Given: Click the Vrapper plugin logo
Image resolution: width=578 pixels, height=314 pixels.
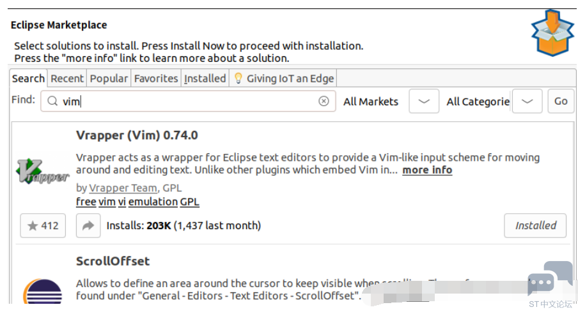Looking at the screenshot, I should 43,172.
